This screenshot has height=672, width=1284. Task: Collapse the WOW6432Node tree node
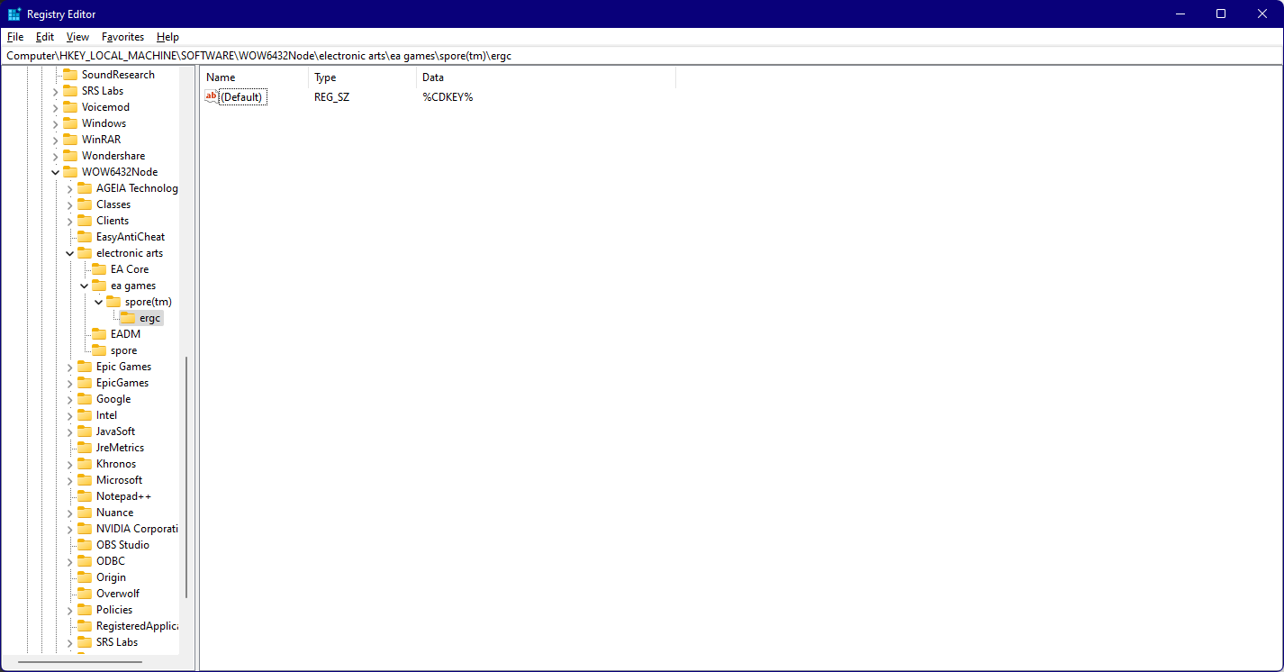[55, 171]
